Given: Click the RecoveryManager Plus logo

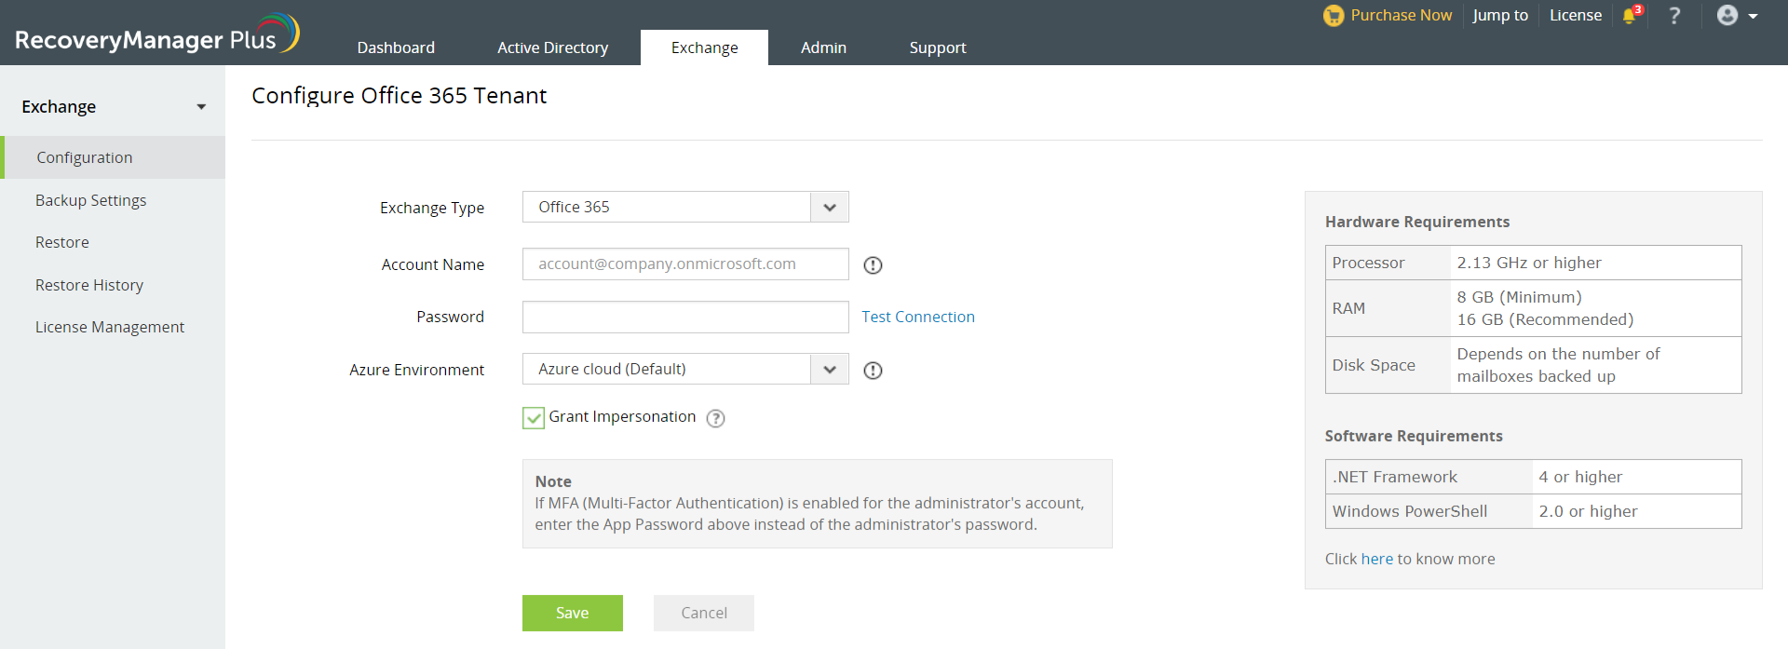Looking at the screenshot, I should click(156, 35).
